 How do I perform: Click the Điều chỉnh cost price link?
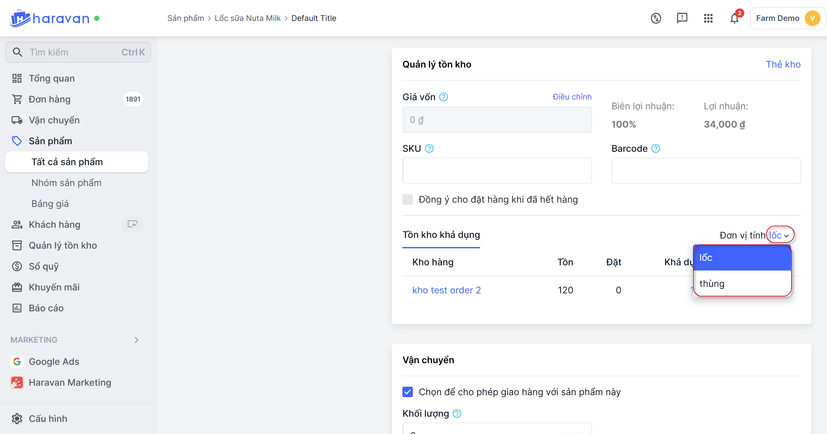coord(572,97)
